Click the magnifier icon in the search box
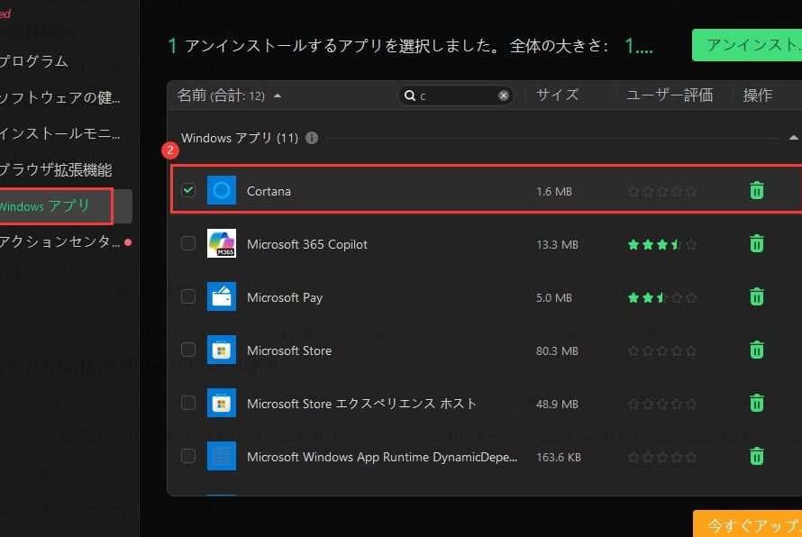Image resolution: width=802 pixels, height=537 pixels. 410,96
